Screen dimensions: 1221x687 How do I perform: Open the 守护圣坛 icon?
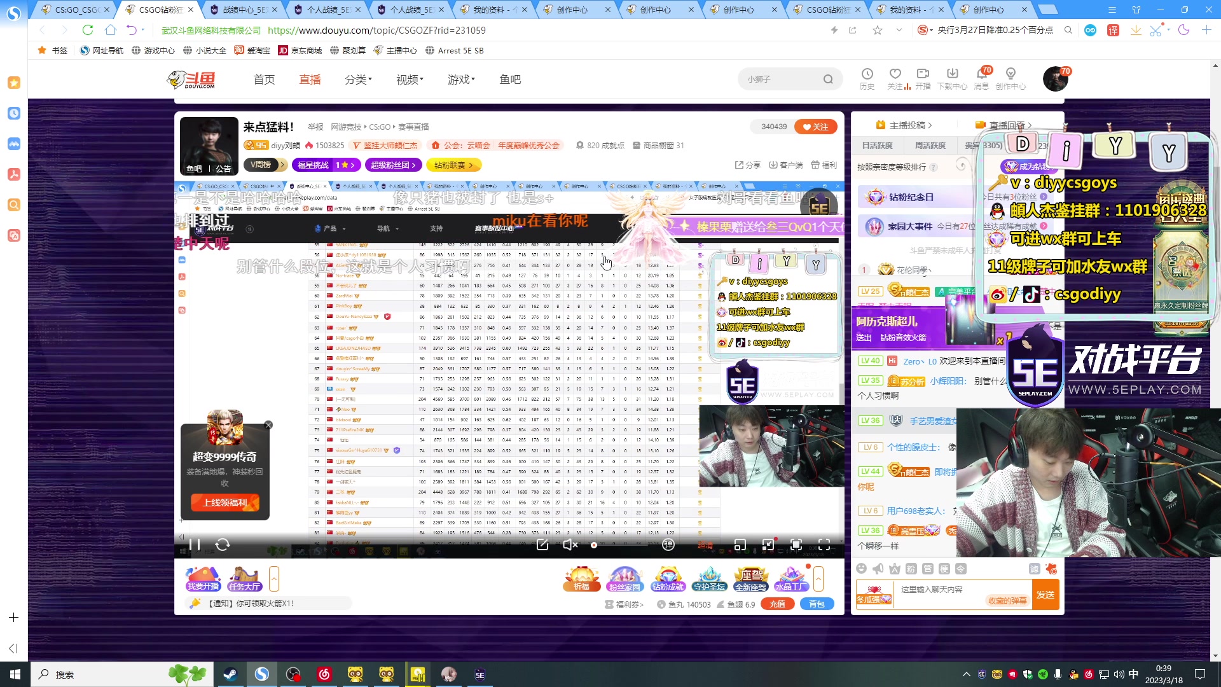710,579
